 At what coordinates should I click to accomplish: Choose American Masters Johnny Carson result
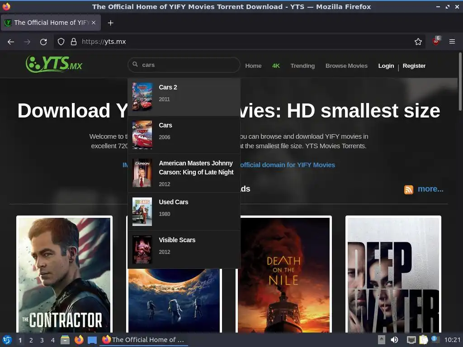[184, 173]
